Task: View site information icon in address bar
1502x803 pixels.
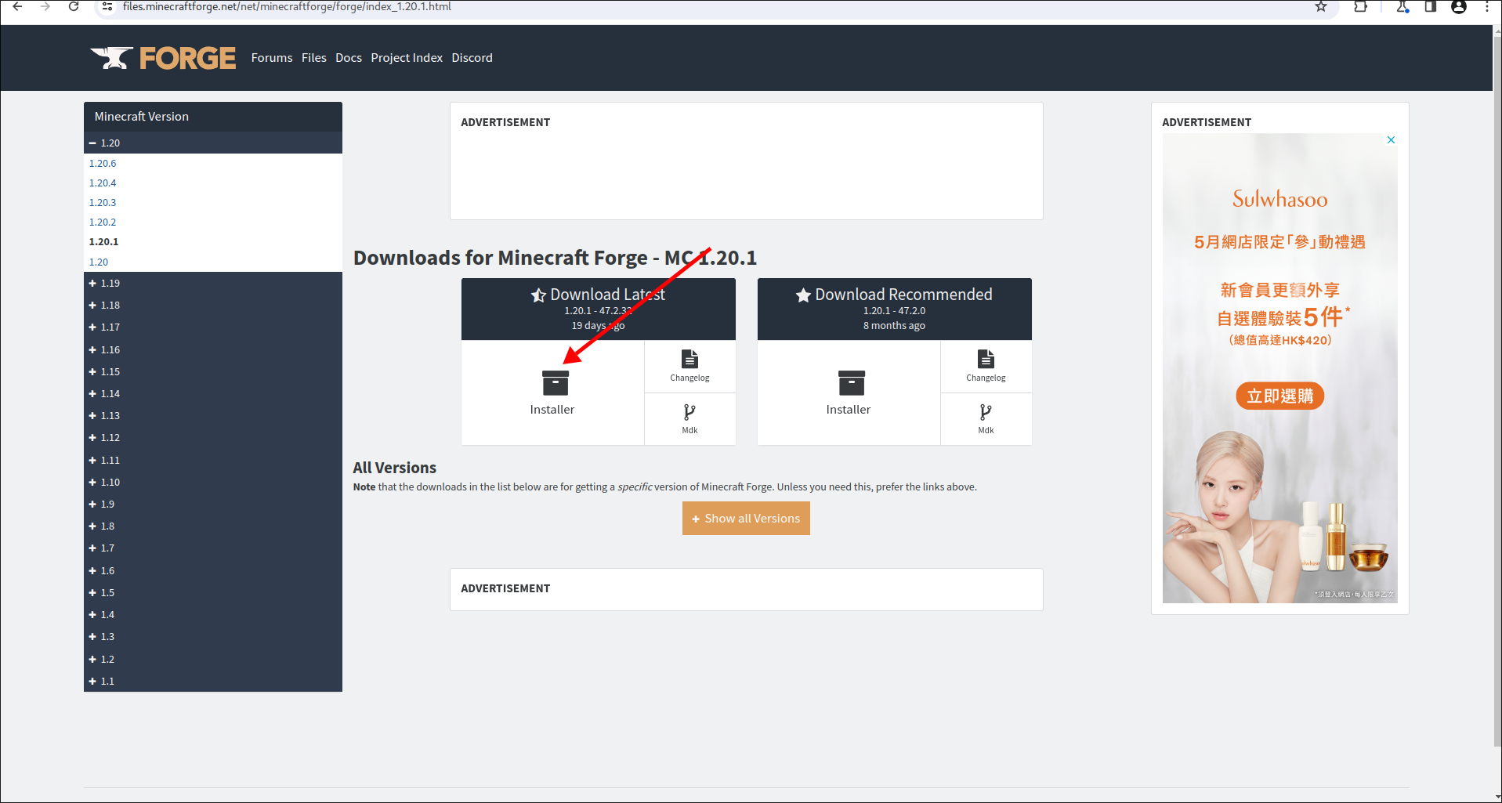Action: [x=108, y=6]
